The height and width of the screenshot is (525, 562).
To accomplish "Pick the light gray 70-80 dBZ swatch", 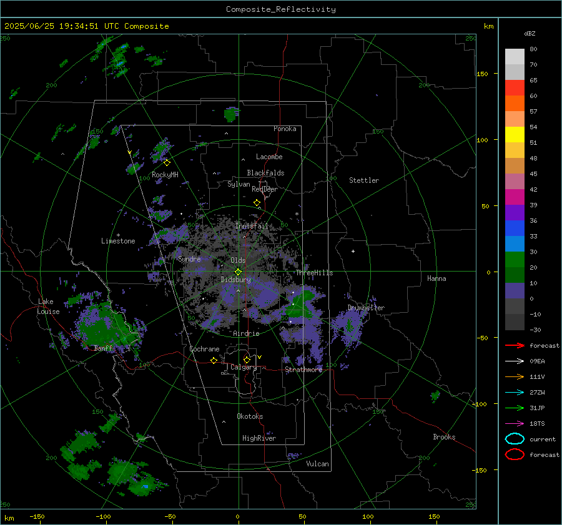I will click(x=515, y=57).
